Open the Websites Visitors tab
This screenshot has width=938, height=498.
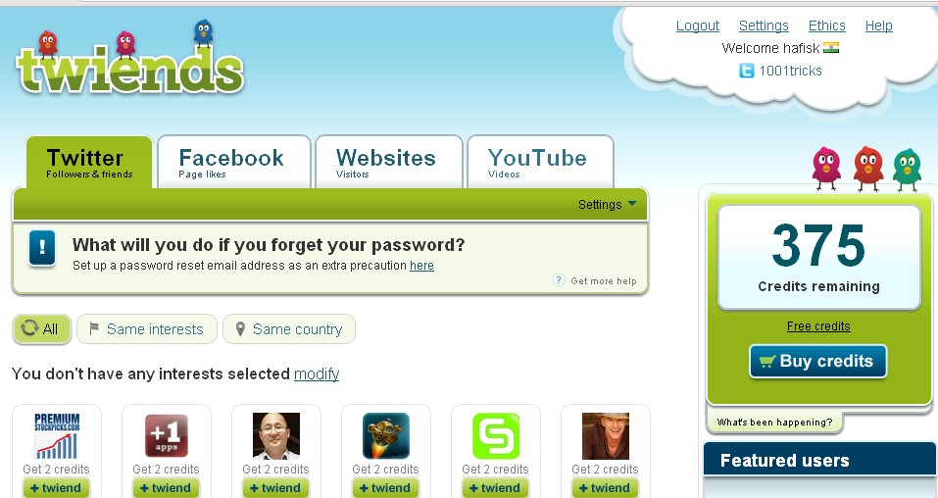tap(389, 162)
